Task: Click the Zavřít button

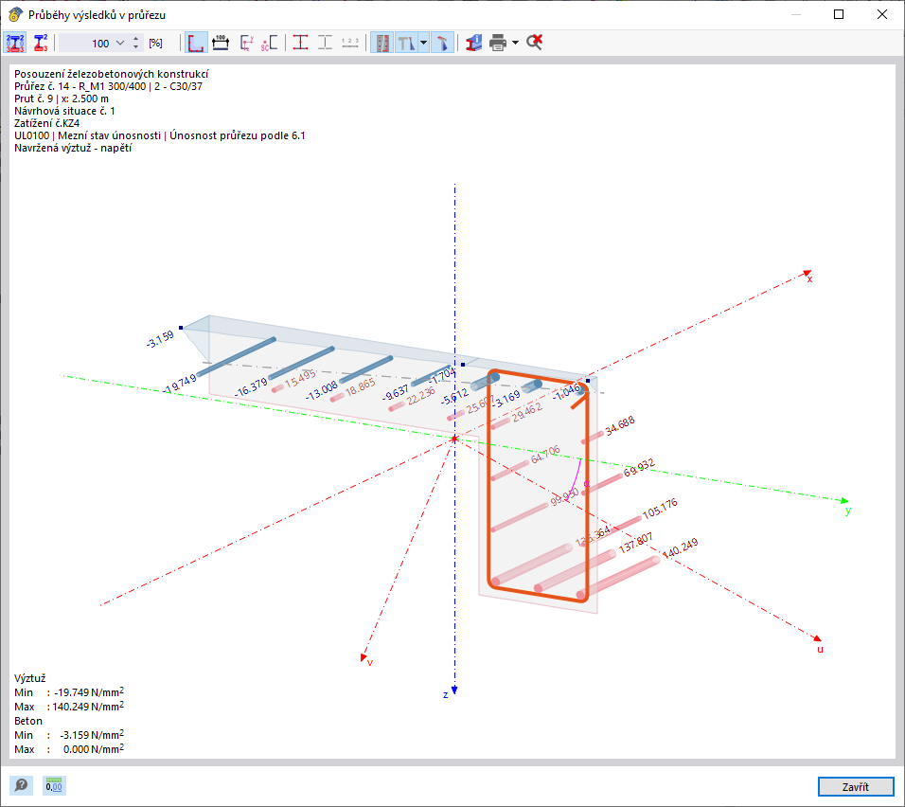Action: pyautogui.click(x=856, y=786)
